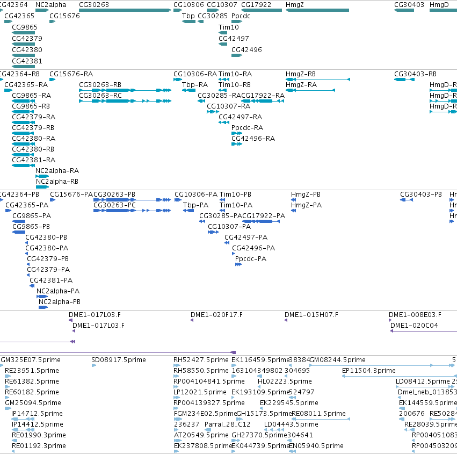Click the CG30263-RC transcript glyph

point(125,101)
